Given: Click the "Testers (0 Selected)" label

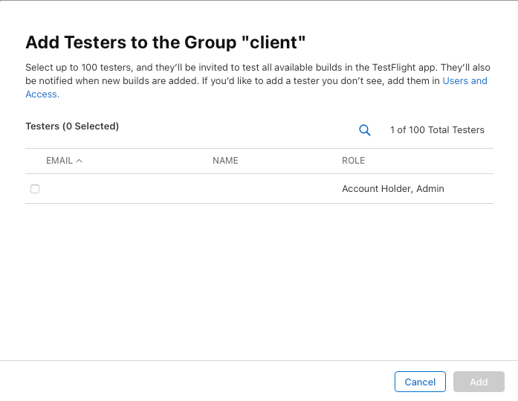Looking at the screenshot, I should click(72, 126).
